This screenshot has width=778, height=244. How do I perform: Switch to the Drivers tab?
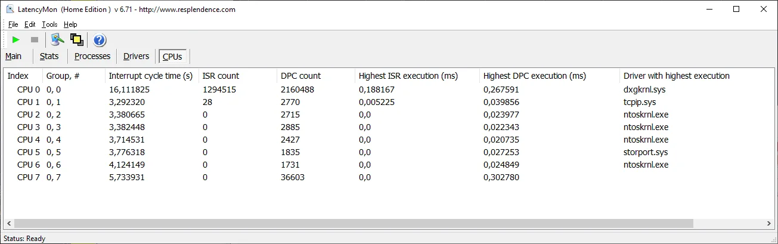[136, 56]
